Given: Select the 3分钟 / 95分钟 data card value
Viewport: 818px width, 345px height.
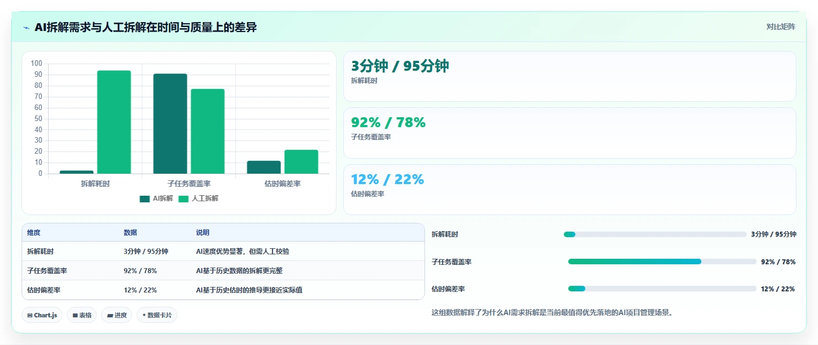Looking at the screenshot, I should pos(400,66).
